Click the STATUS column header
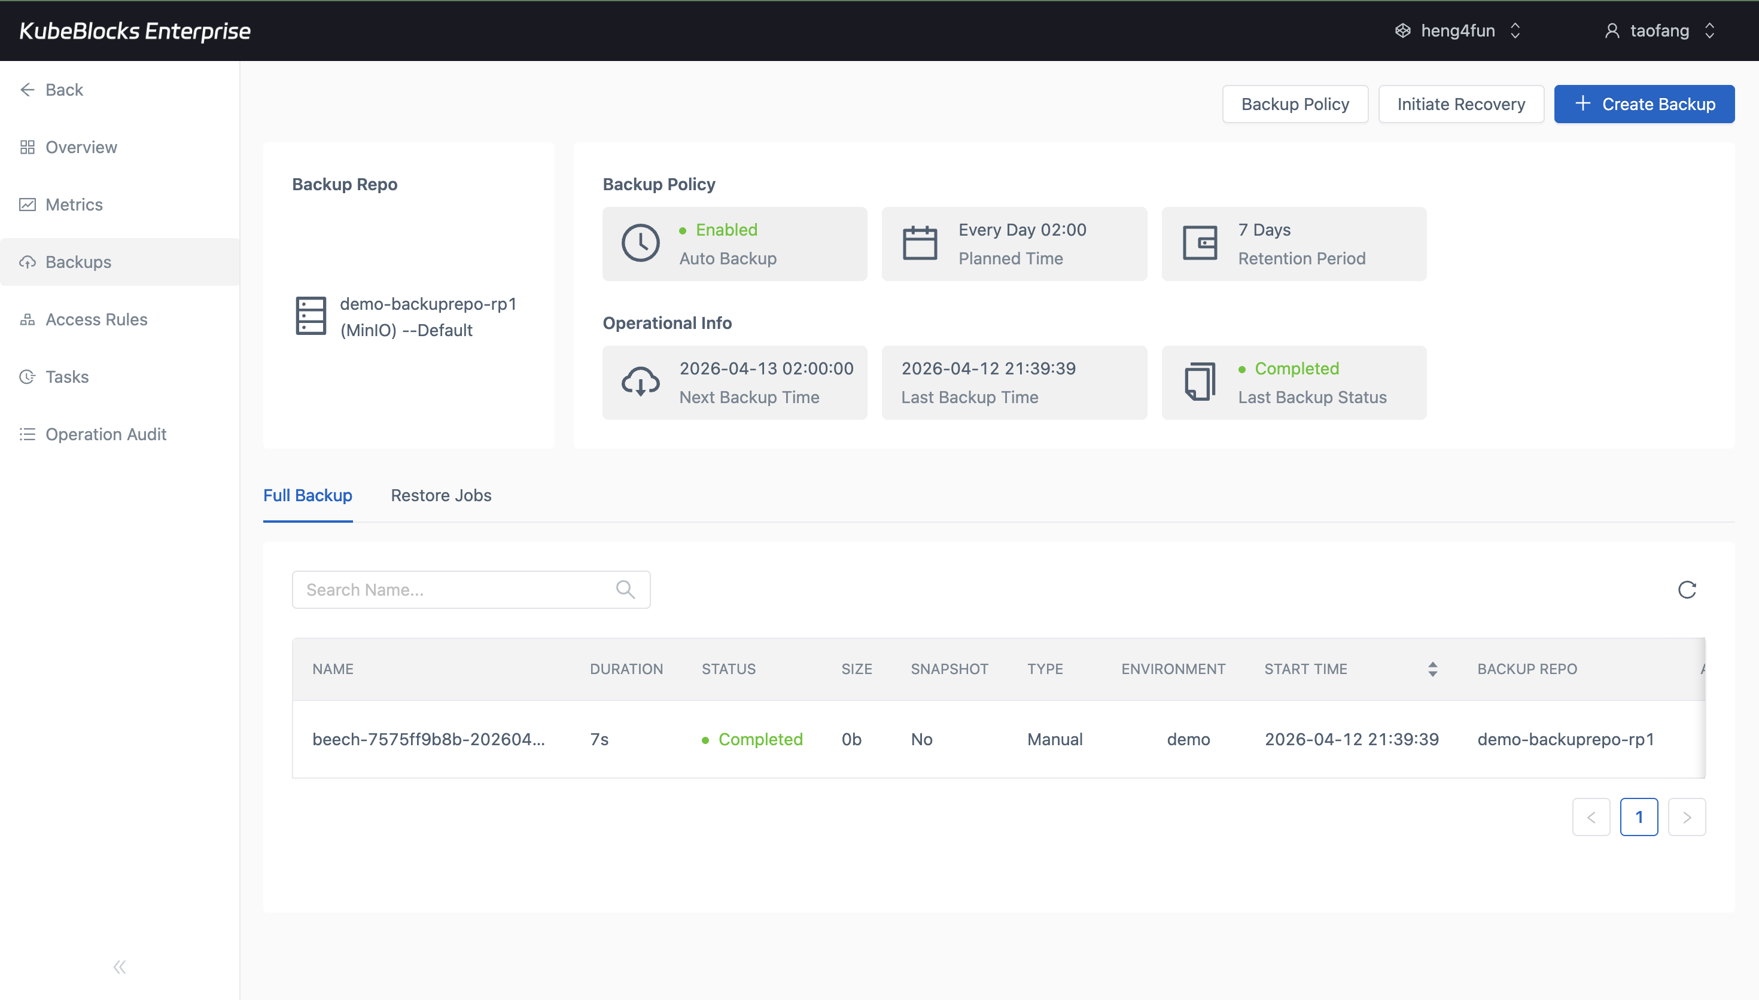The image size is (1759, 1000). tap(728, 669)
